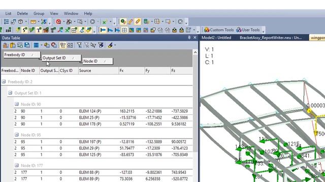Viewport: 325px width, 182px height.
Task: Collapse the Node ID: 90 group
Action: (x=17, y=104)
